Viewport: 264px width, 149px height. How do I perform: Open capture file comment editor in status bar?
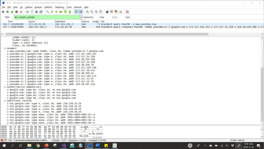click(5, 140)
